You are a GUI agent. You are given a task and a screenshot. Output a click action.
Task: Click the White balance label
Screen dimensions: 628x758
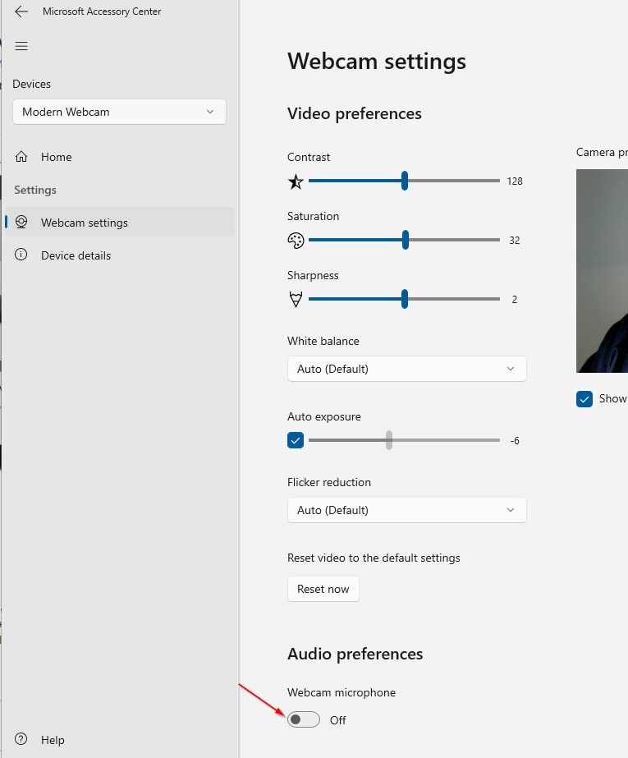(x=323, y=341)
